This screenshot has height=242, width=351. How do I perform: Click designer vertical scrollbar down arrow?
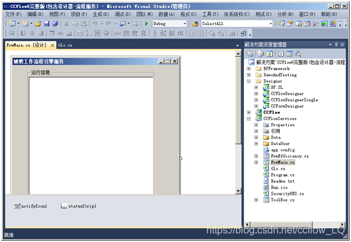[238, 191]
